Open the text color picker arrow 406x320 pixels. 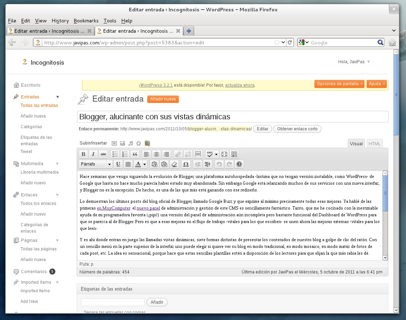pyautogui.click(x=145, y=164)
